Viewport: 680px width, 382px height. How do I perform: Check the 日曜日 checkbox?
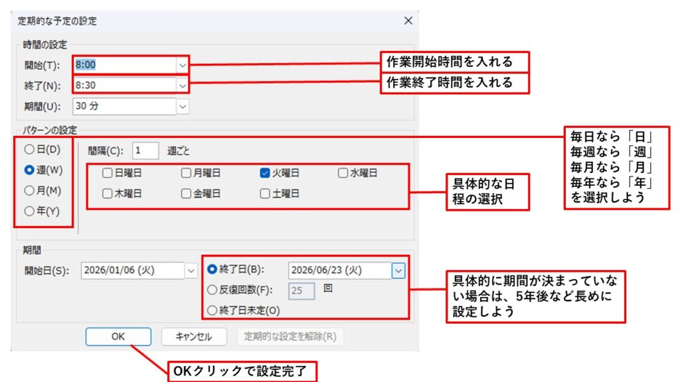coord(107,174)
